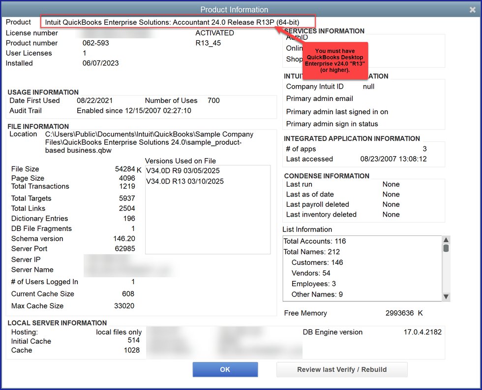Viewport: 482px width, 390px height.
Task: Click the Total Names: 212 list row
Action: pyautogui.click(x=312, y=252)
